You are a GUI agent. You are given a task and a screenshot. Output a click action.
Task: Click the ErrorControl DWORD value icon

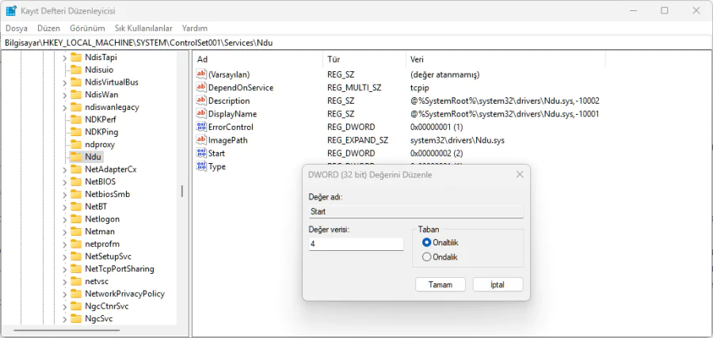click(x=201, y=127)
